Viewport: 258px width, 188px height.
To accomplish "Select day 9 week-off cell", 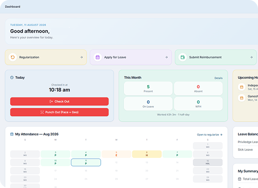I will [25, 162].
